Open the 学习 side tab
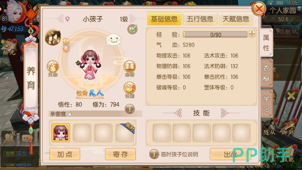The width and height of the screenshot is (302, 170). (x=267, y=104)
